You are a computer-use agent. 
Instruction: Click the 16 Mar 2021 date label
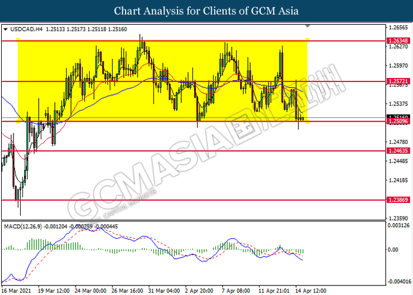click(x=17, y=291)
